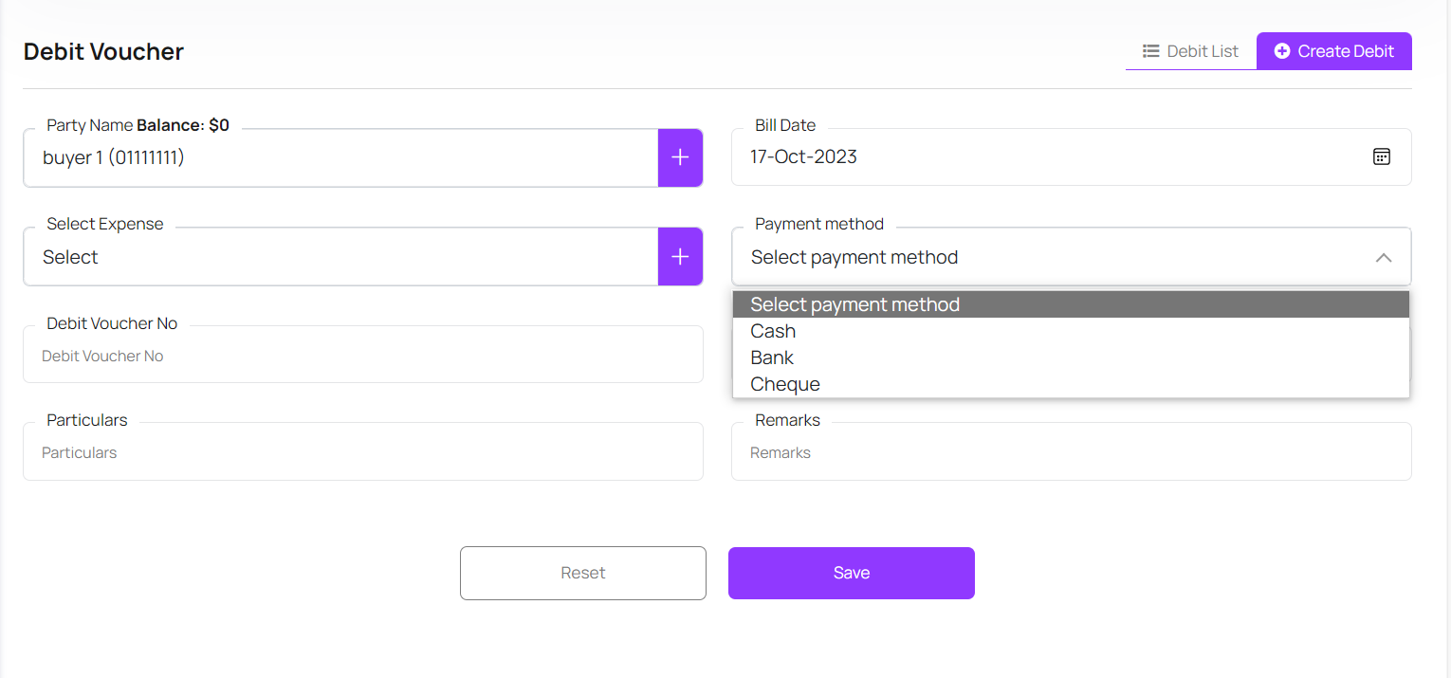Collapse the Payment method dropdown chevron
1451x678 pixels.
tap(1384, 257)
